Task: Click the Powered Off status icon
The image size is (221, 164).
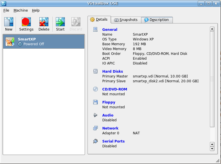Action: [20, 44]
